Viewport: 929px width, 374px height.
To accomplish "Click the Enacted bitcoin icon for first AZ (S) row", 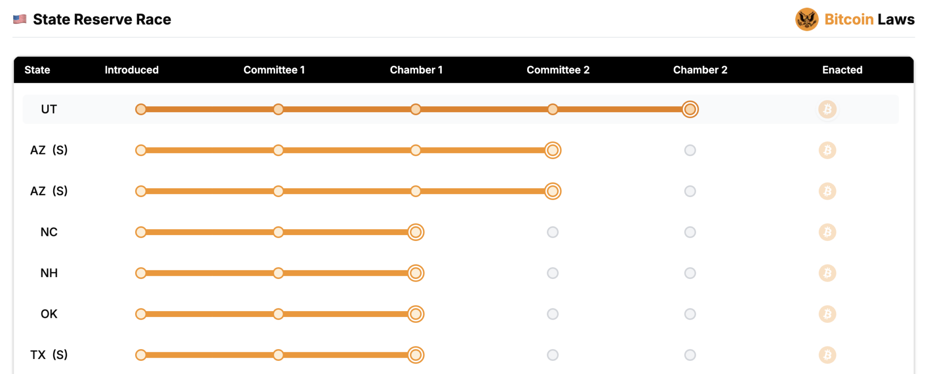I will 827,150.
